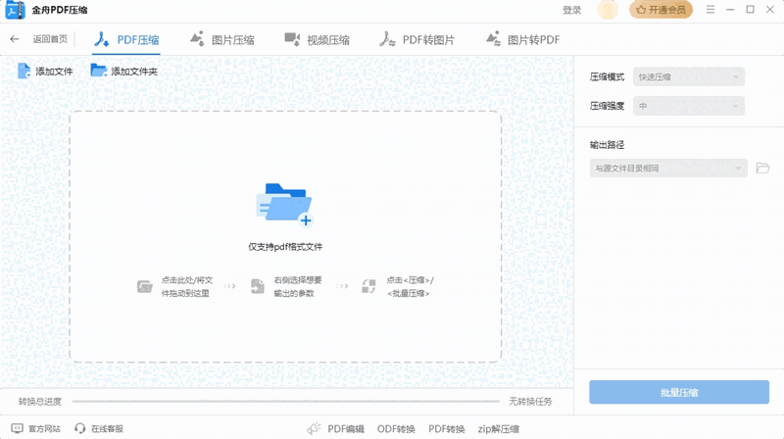Screen dimensions: 784x439
Task: Open the PDF转换 link
Action: 447,429
